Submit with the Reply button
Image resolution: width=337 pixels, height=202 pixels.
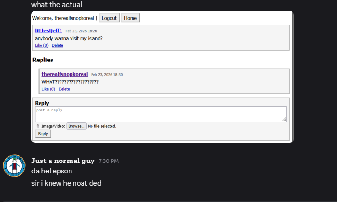pyautogui.click(x=43, y=134)
